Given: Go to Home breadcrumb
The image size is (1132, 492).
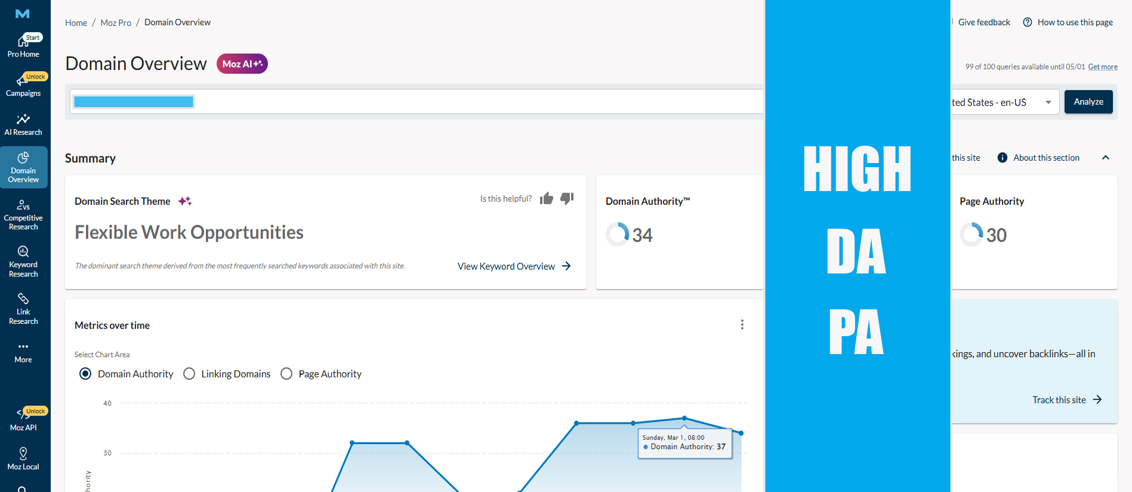Looking at the screenshot, I should coord(76,23).
